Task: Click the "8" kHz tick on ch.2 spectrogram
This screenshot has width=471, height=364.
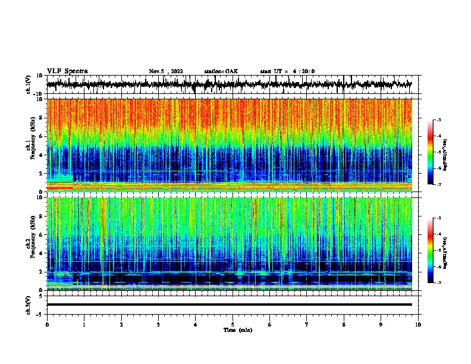Action: [x=41, y=216]
